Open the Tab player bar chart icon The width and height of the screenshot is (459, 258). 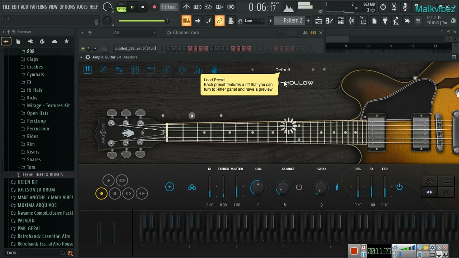point(198,70)
